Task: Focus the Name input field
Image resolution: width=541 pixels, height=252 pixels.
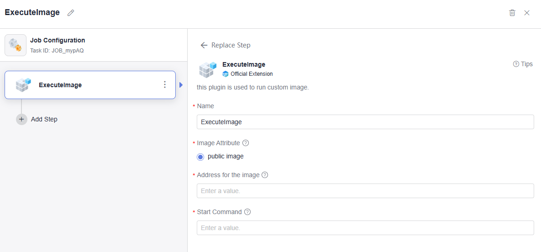Action: click(365, 122)
